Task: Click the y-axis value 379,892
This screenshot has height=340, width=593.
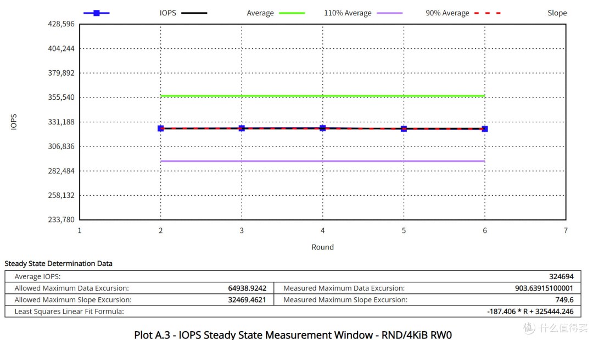Action: coord(61,73)
